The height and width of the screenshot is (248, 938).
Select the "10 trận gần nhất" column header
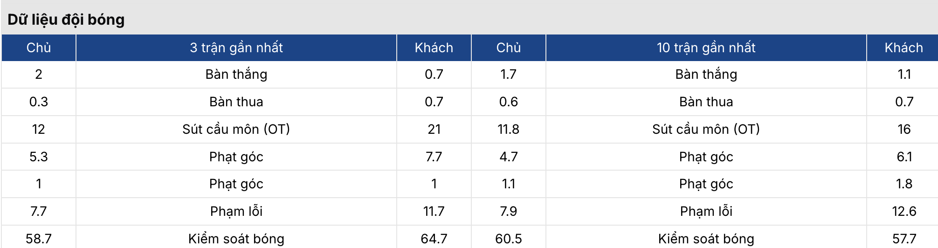(x=706, y=48)
